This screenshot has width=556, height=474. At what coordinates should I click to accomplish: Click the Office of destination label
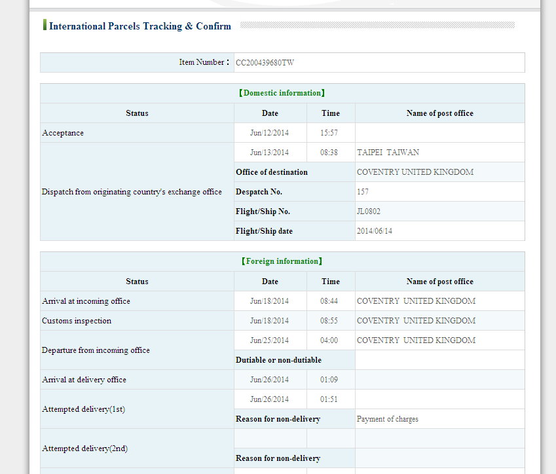[272, 172]
